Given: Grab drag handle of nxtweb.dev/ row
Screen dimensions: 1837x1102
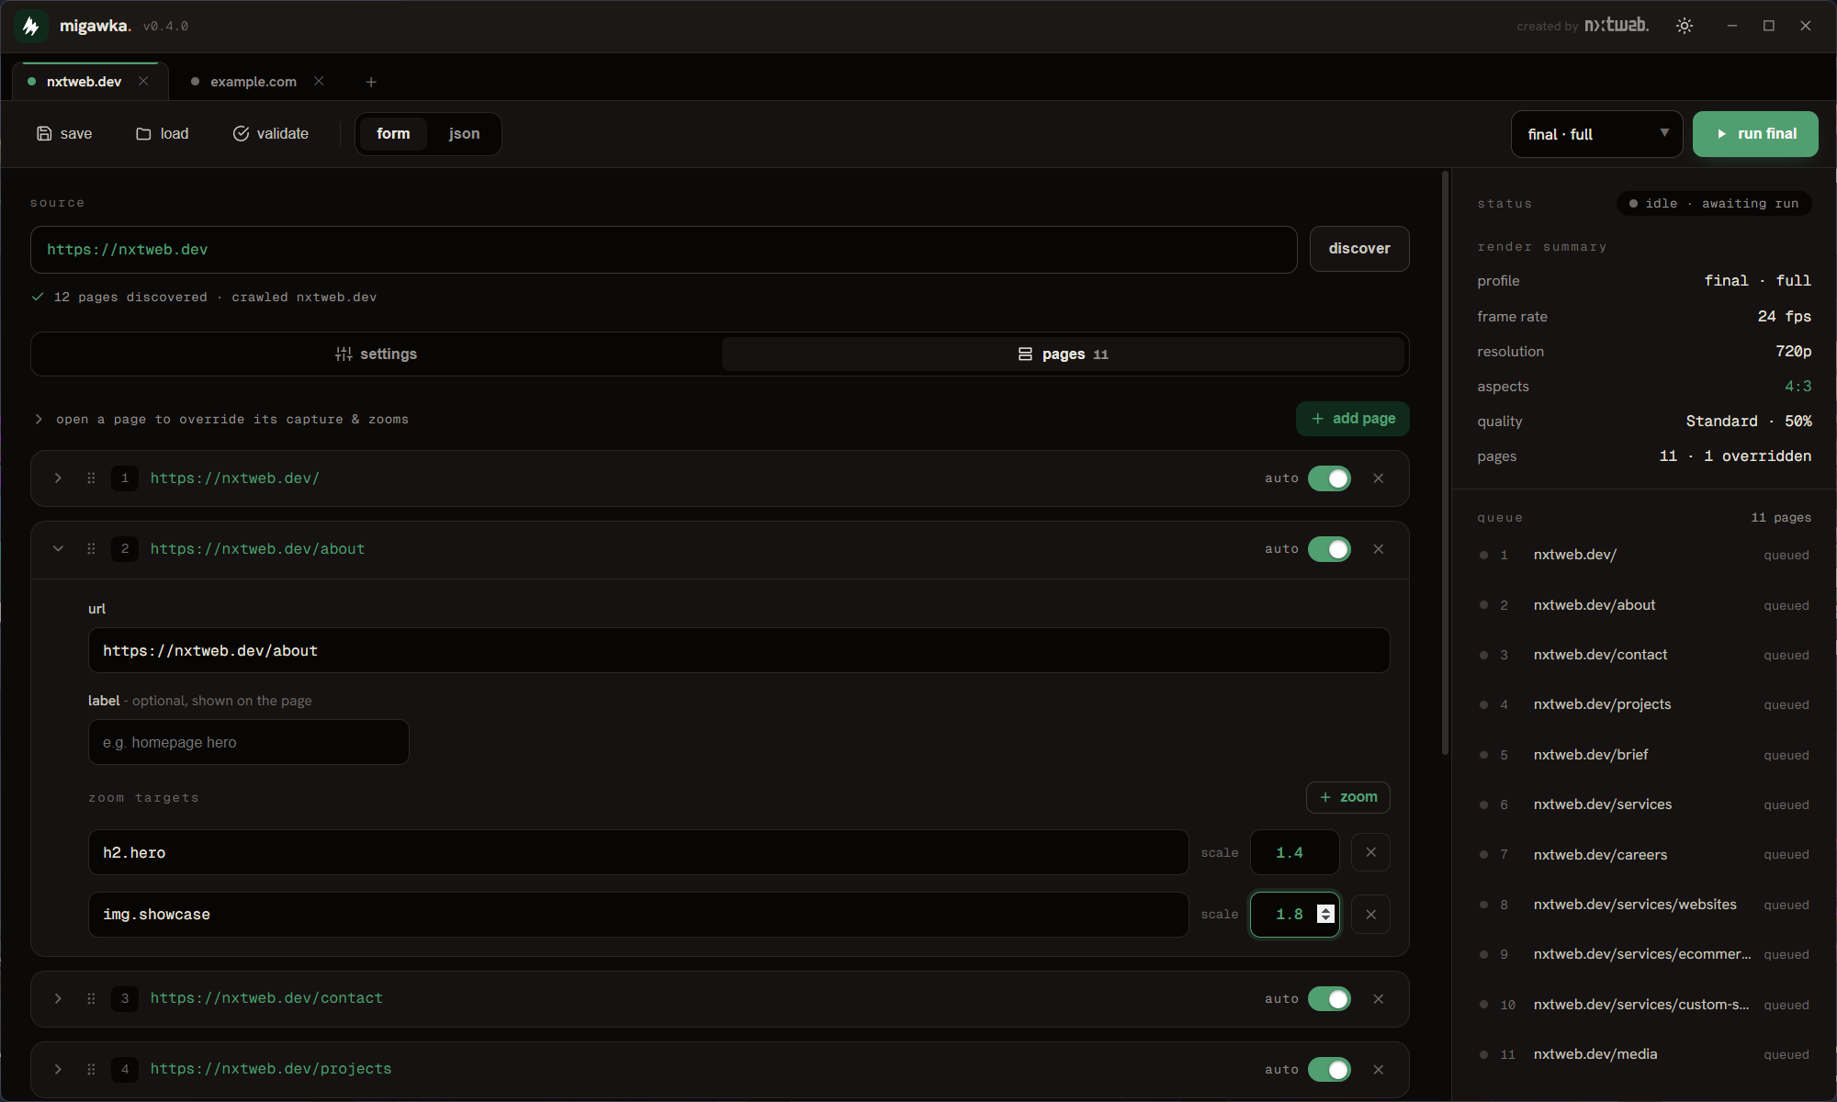Looking at the screenshot, I should point(91,478).
